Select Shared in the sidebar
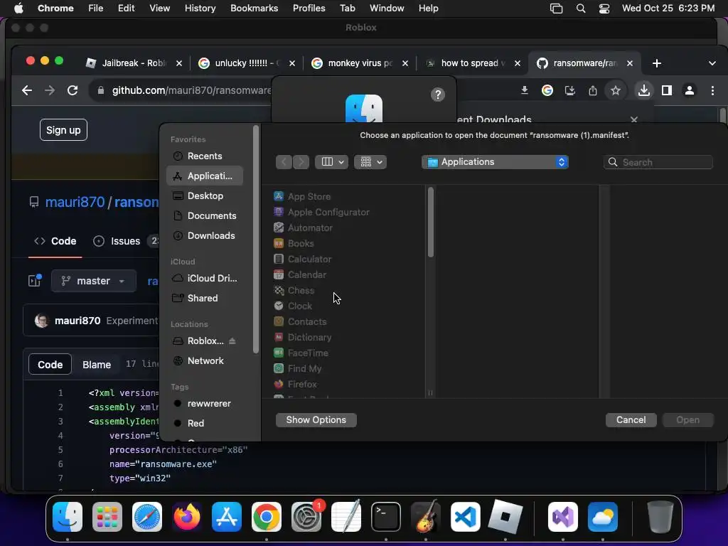This screenshot has height=546, width=728. click(204, 298)
